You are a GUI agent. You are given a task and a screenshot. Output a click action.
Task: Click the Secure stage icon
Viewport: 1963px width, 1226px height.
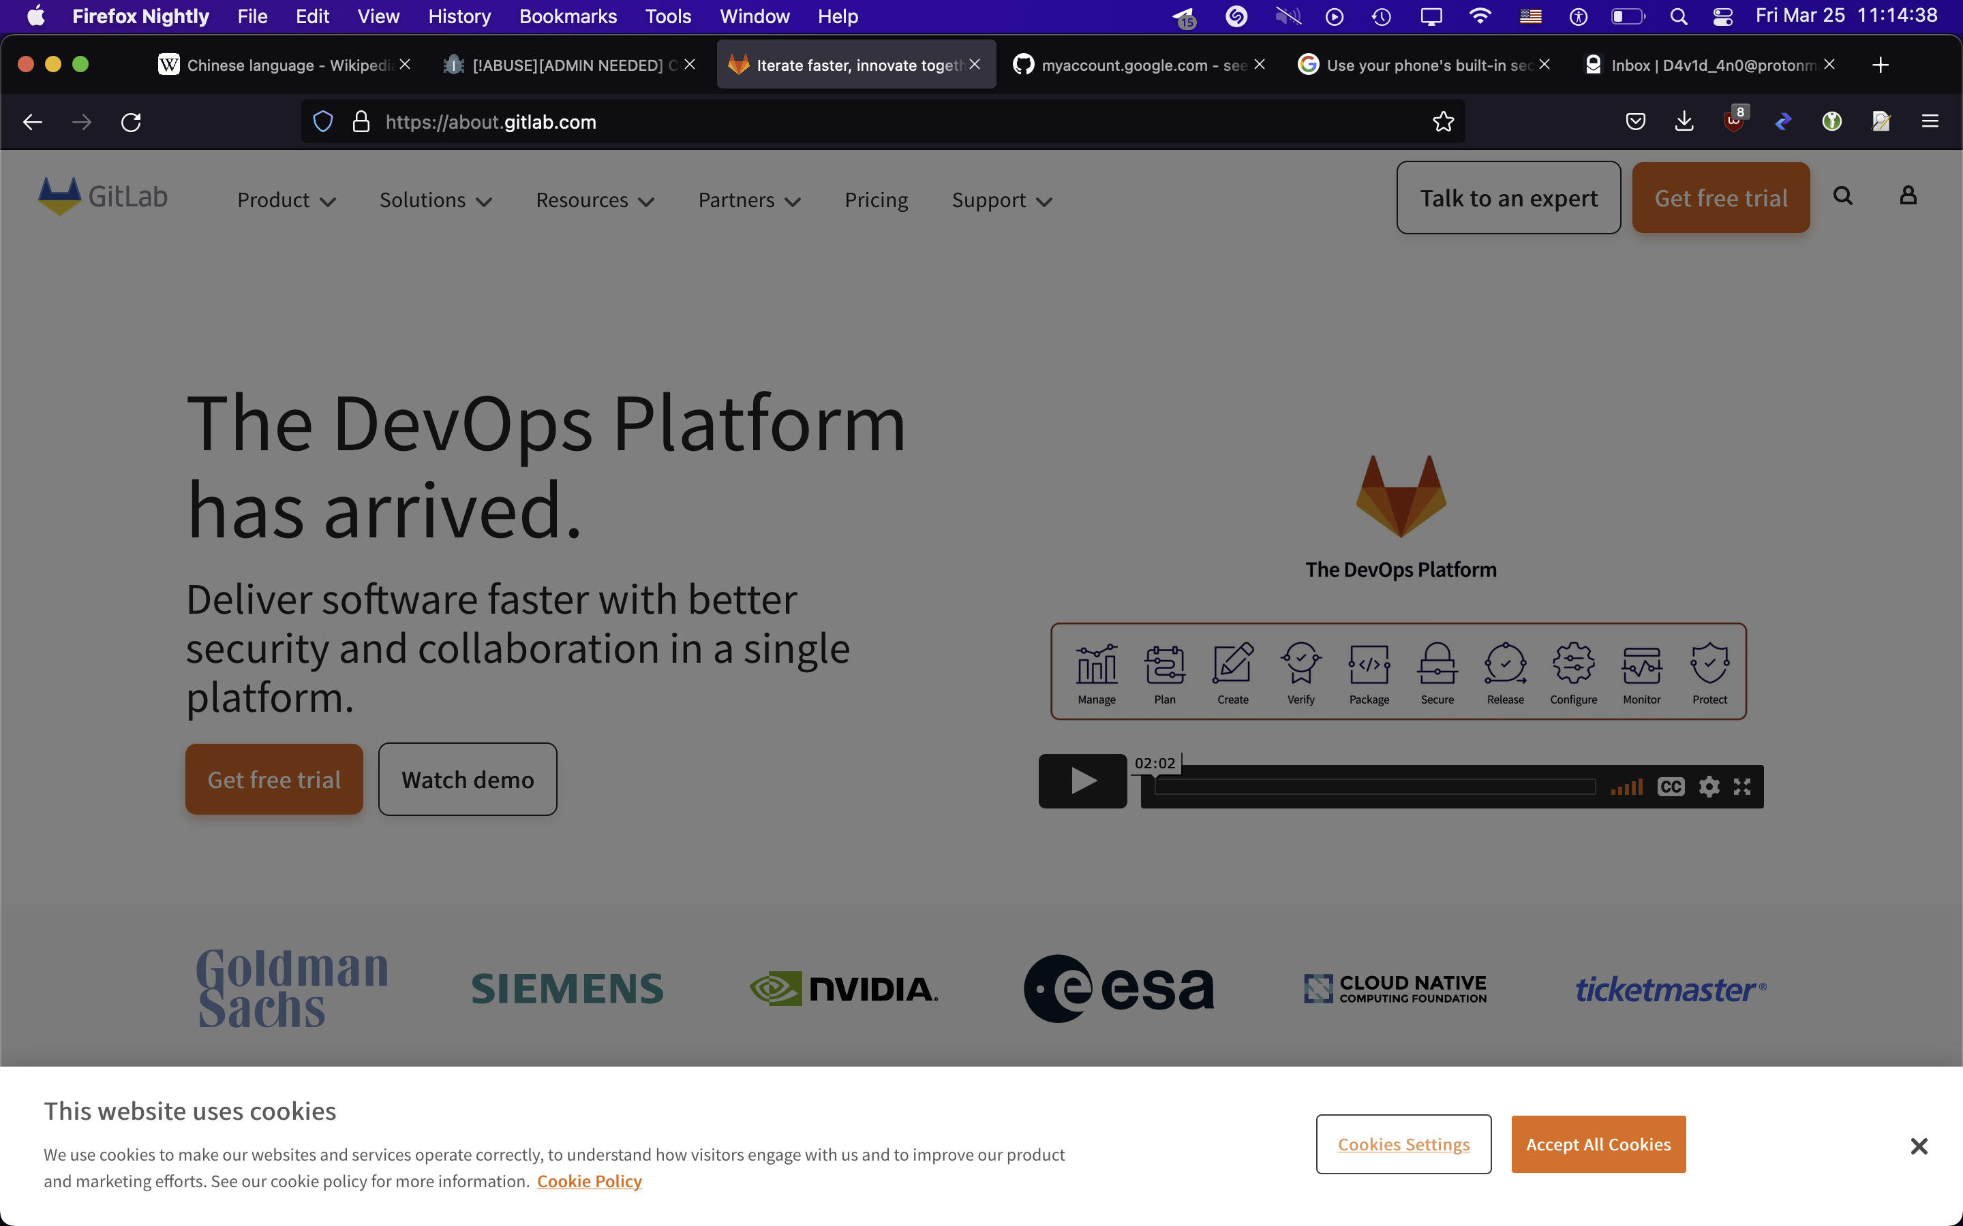(x=1437, y=664)
